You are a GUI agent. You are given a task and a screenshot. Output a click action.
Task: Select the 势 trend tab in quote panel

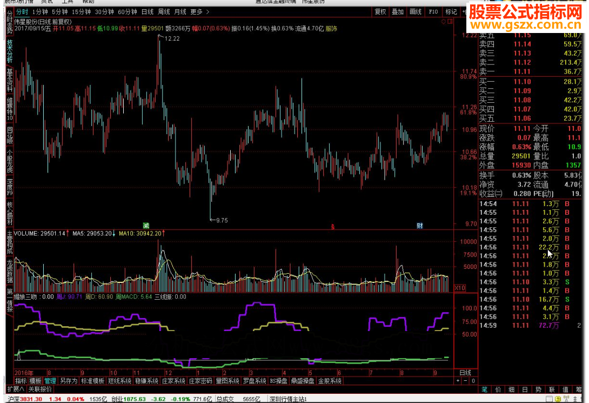tap(538, 389)
